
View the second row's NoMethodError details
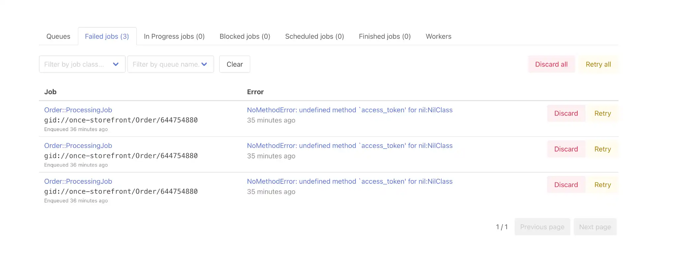(350, 146)
